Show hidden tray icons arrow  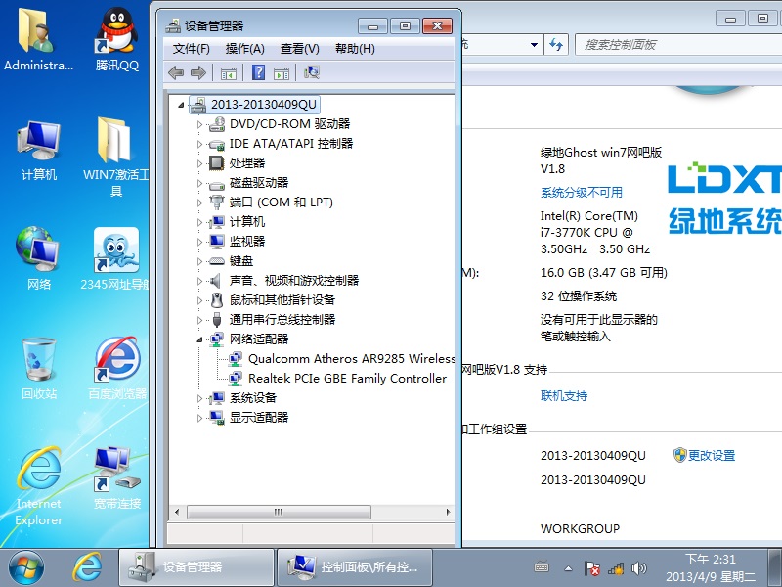(x=568, y=568)
